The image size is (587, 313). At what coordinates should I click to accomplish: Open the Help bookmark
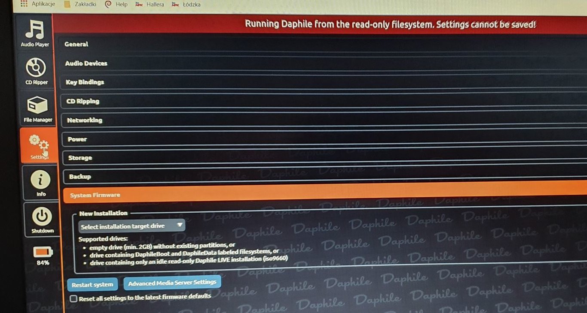(x=116, y=4)
